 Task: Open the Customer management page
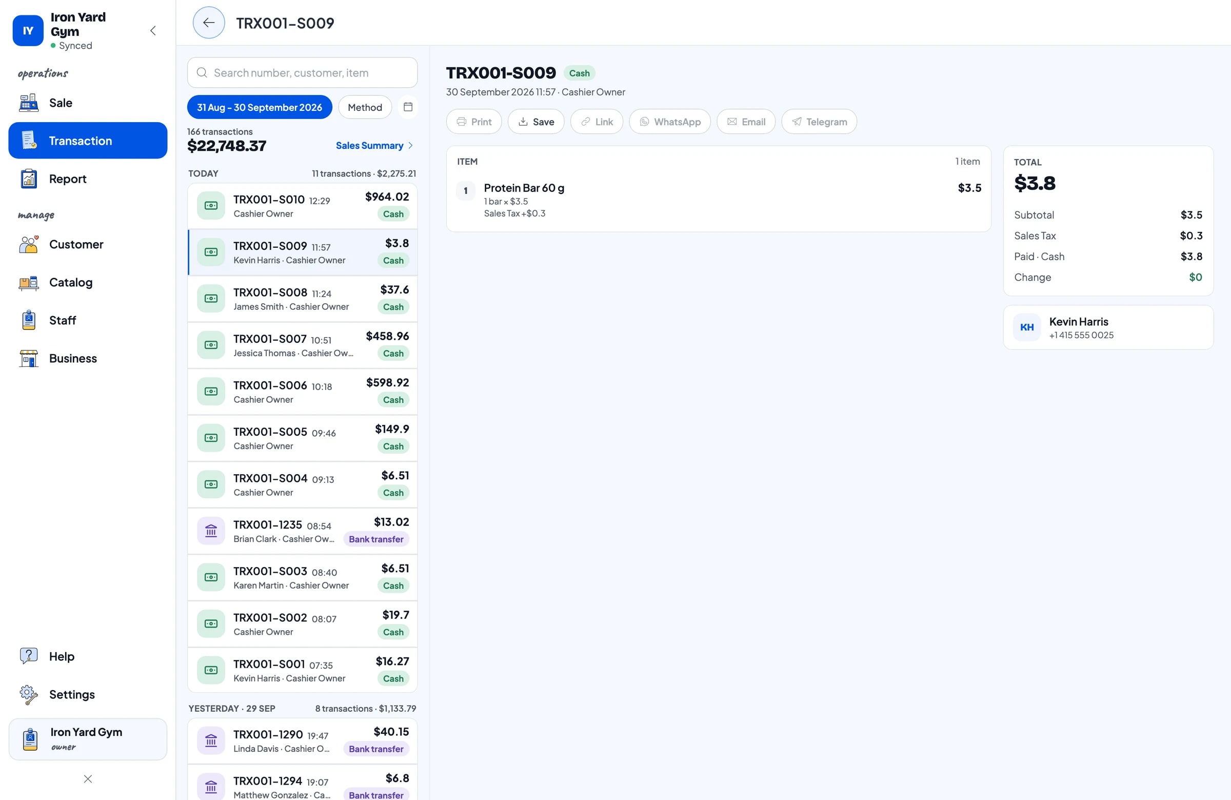(88, 244)
